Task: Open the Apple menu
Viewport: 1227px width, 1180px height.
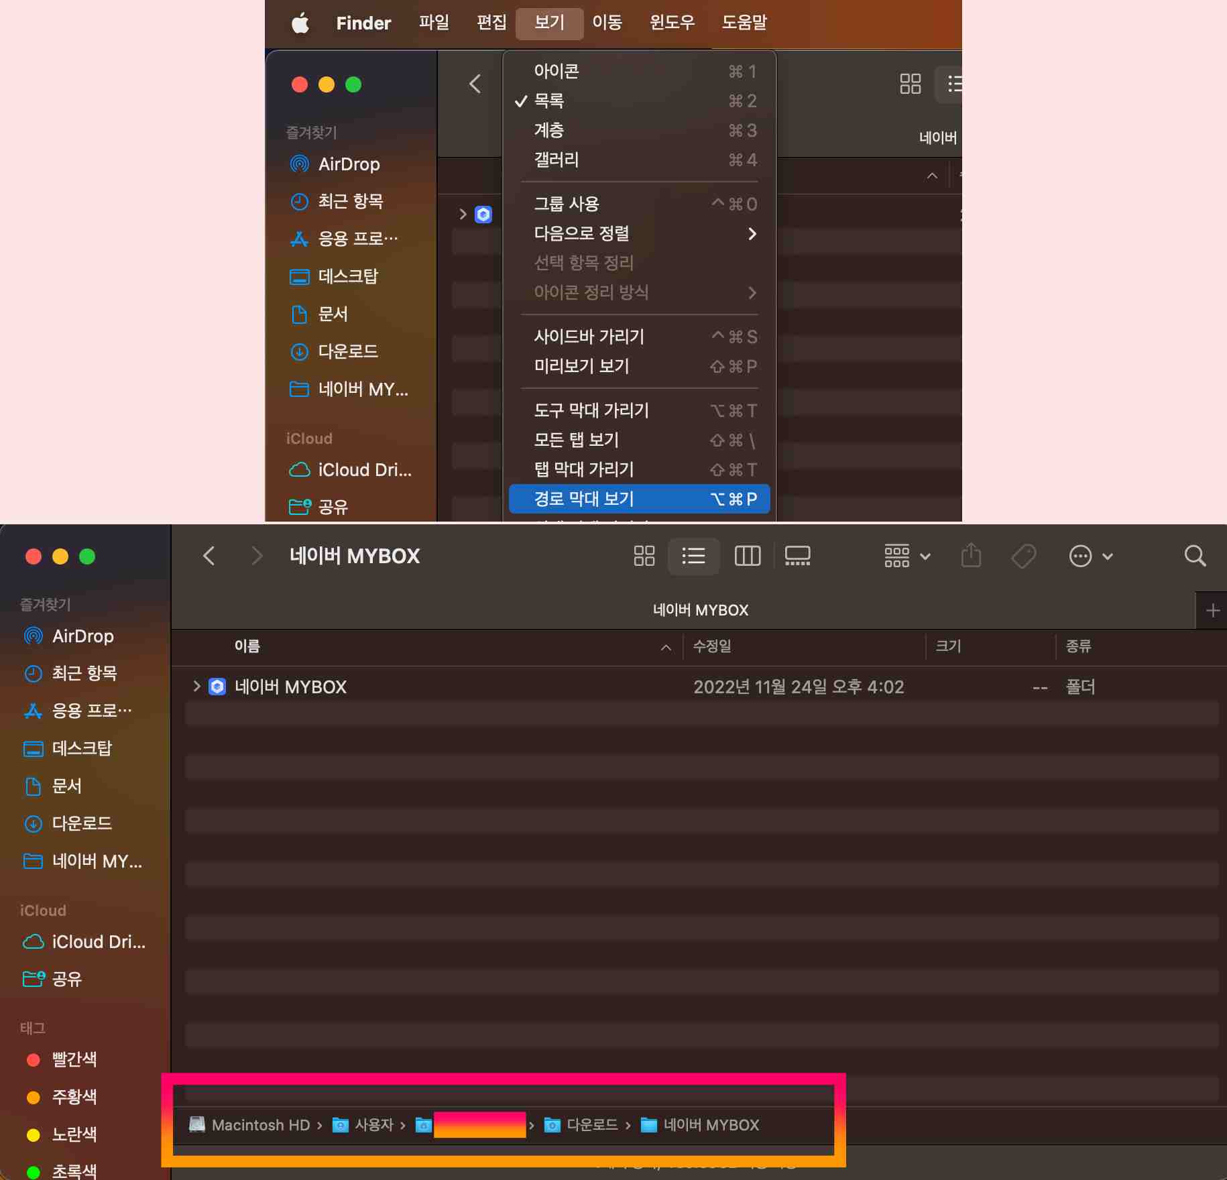Action: pos(300,23)
